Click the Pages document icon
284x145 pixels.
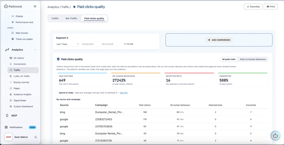11,88
